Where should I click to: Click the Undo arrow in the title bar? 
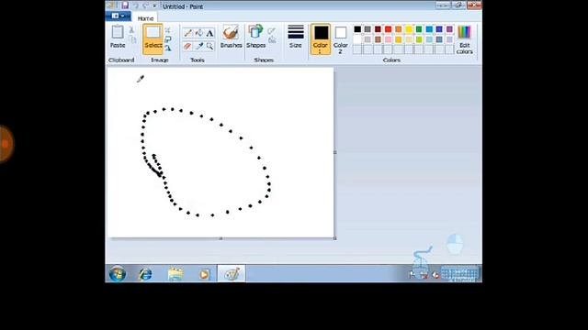point(136,6)
